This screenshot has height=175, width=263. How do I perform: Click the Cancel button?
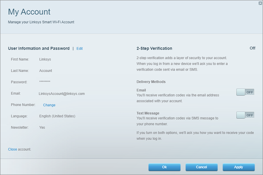pos(202,167)
